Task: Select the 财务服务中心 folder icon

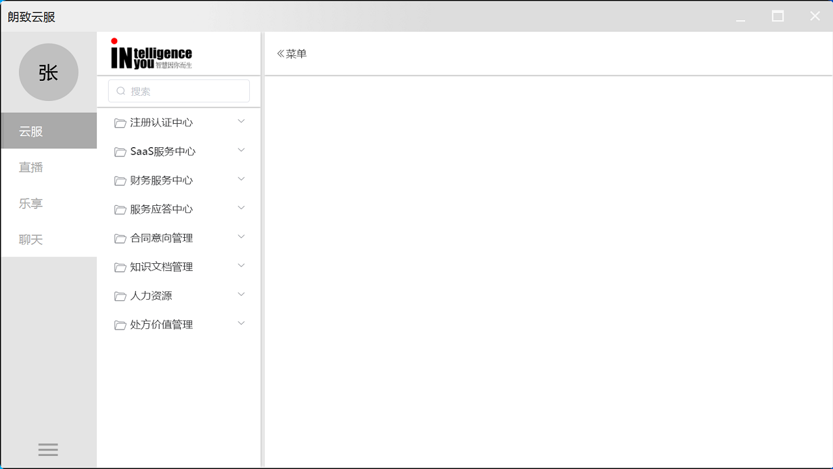Action: pos(120,180)
